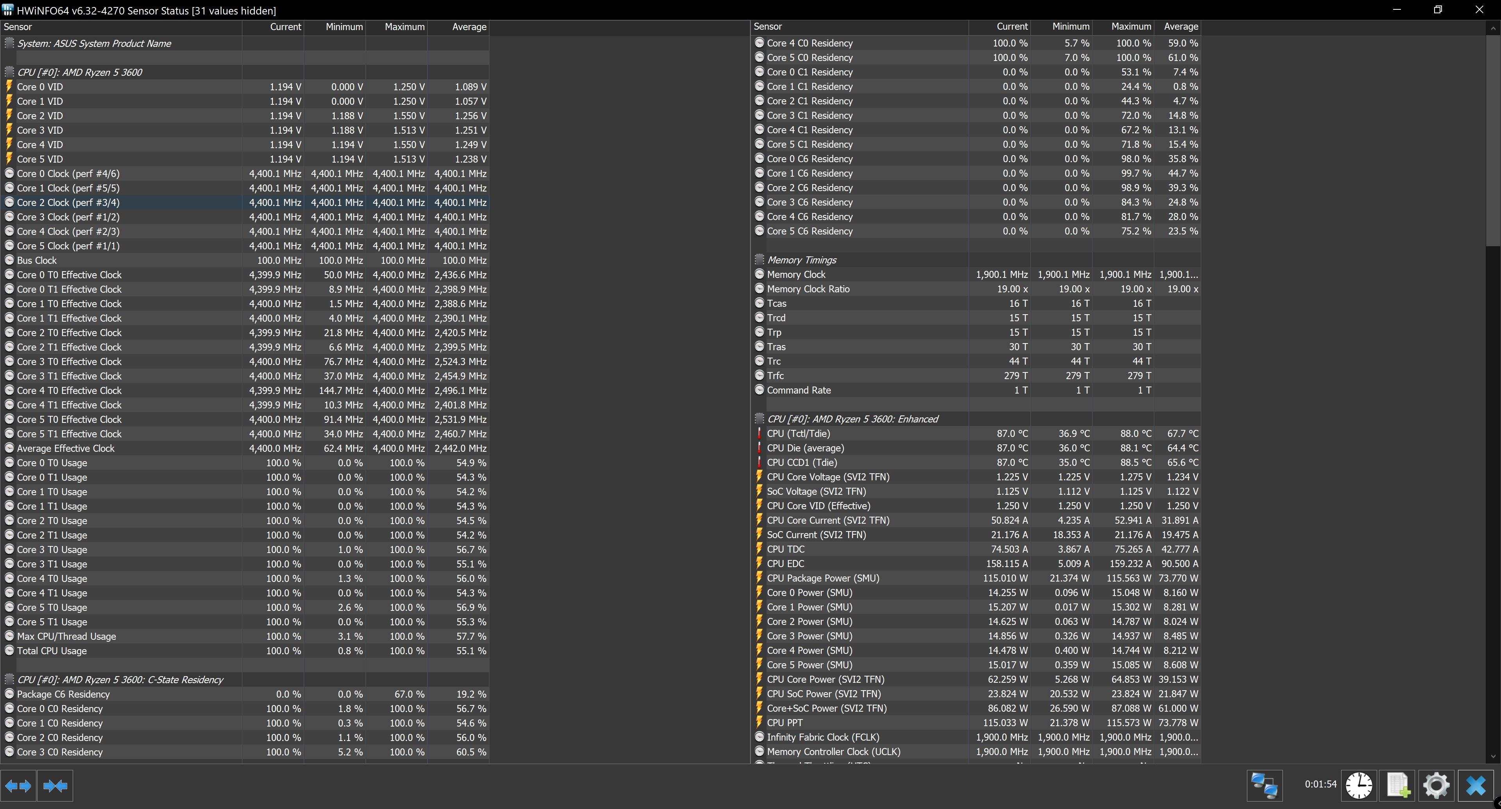Image resolution: width=1501 pixels, height=809 pixels.
Task: Select the Core 0 C6 Residency row
Action: tap(976, 158)
